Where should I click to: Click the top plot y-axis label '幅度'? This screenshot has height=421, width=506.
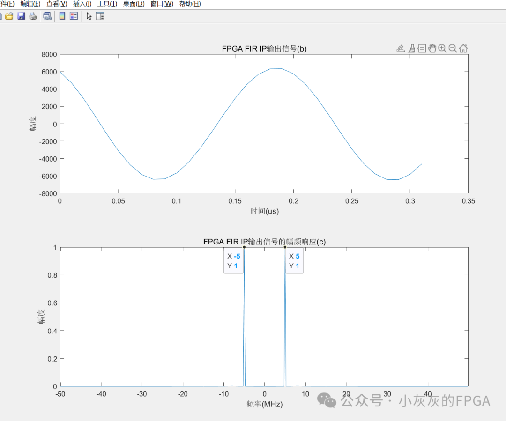tap(33, 124)
